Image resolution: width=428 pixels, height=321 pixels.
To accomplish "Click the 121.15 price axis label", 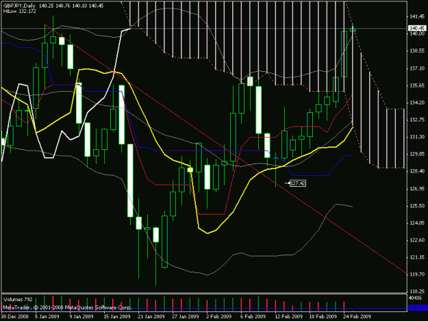I will click(417, 257).
